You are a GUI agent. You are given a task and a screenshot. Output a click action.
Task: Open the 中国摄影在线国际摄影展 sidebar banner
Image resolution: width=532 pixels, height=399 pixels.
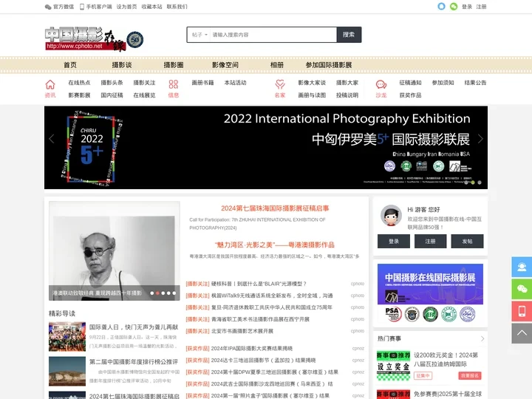[x=430, y=284]
